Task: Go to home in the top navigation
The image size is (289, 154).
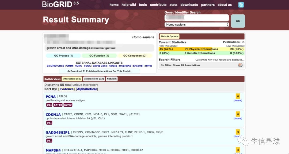Action: point(114,5)
